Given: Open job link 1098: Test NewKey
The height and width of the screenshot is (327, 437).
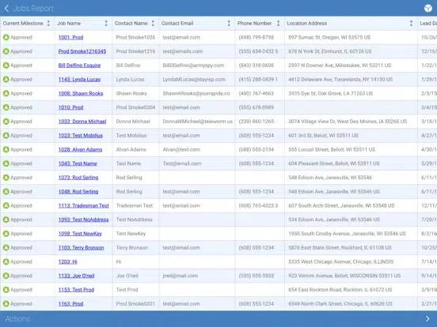Looking at the screenshot, I should (80, 234).
